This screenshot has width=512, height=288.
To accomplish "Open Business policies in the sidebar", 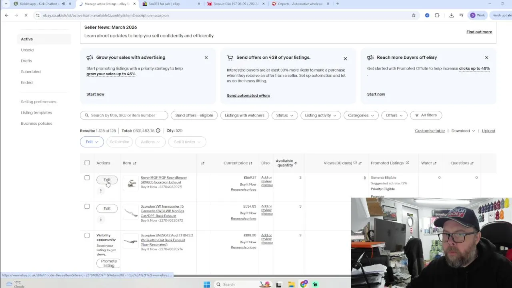I will tap(36, 123).
